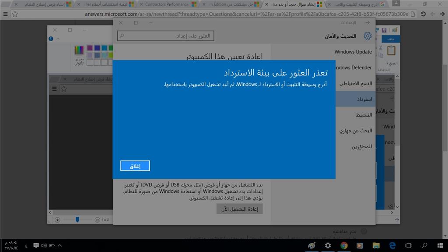Pick the light turquoise swatch in Paint
The width and height of the screenshot is (448, 252).
coord(104,55)
